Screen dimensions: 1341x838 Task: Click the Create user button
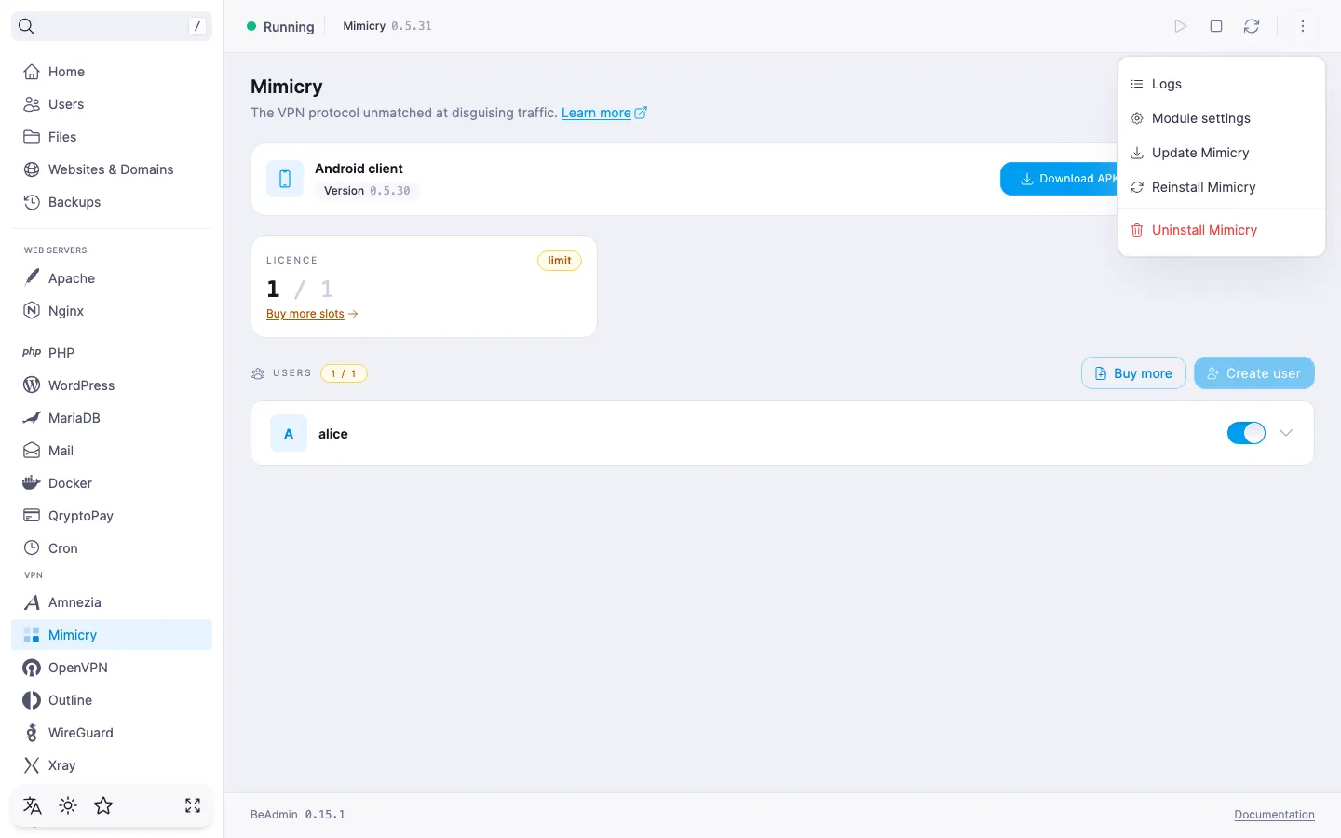(1254, 373)
